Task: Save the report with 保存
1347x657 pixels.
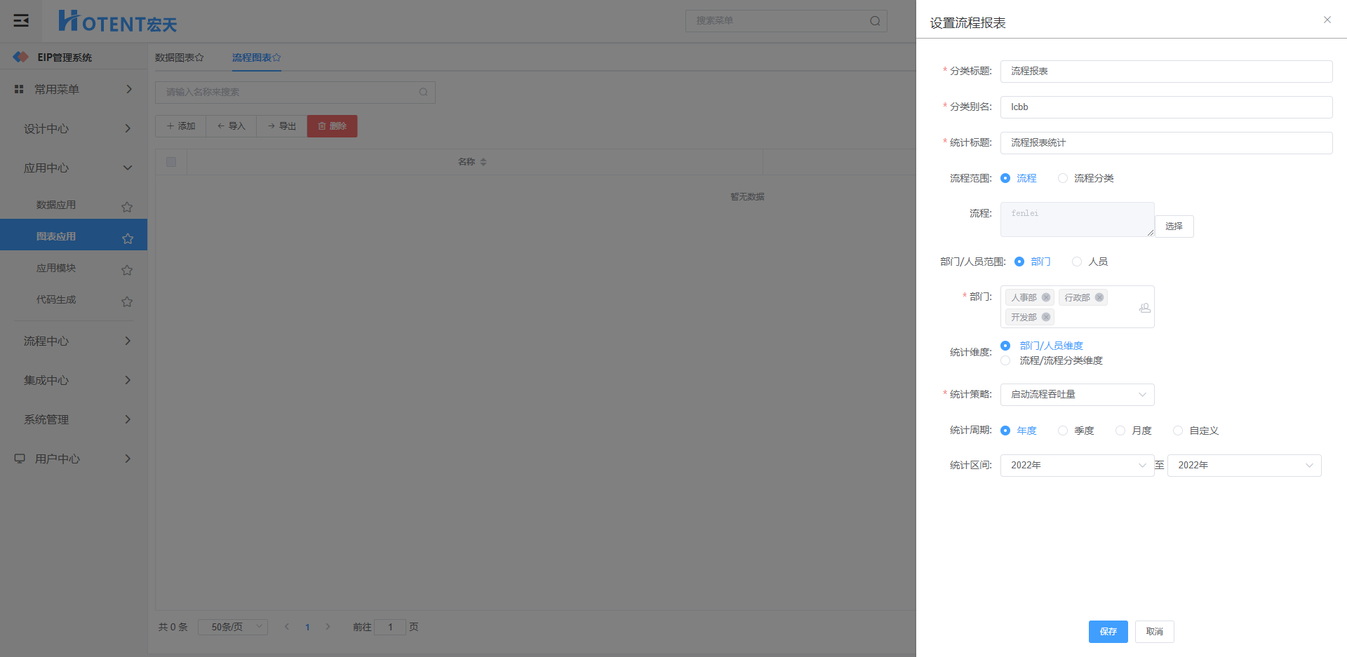Action: (x=1108, y=632)
